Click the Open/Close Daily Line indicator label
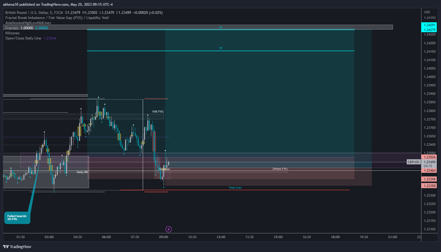The image size is (441, 252). [23, 38]
